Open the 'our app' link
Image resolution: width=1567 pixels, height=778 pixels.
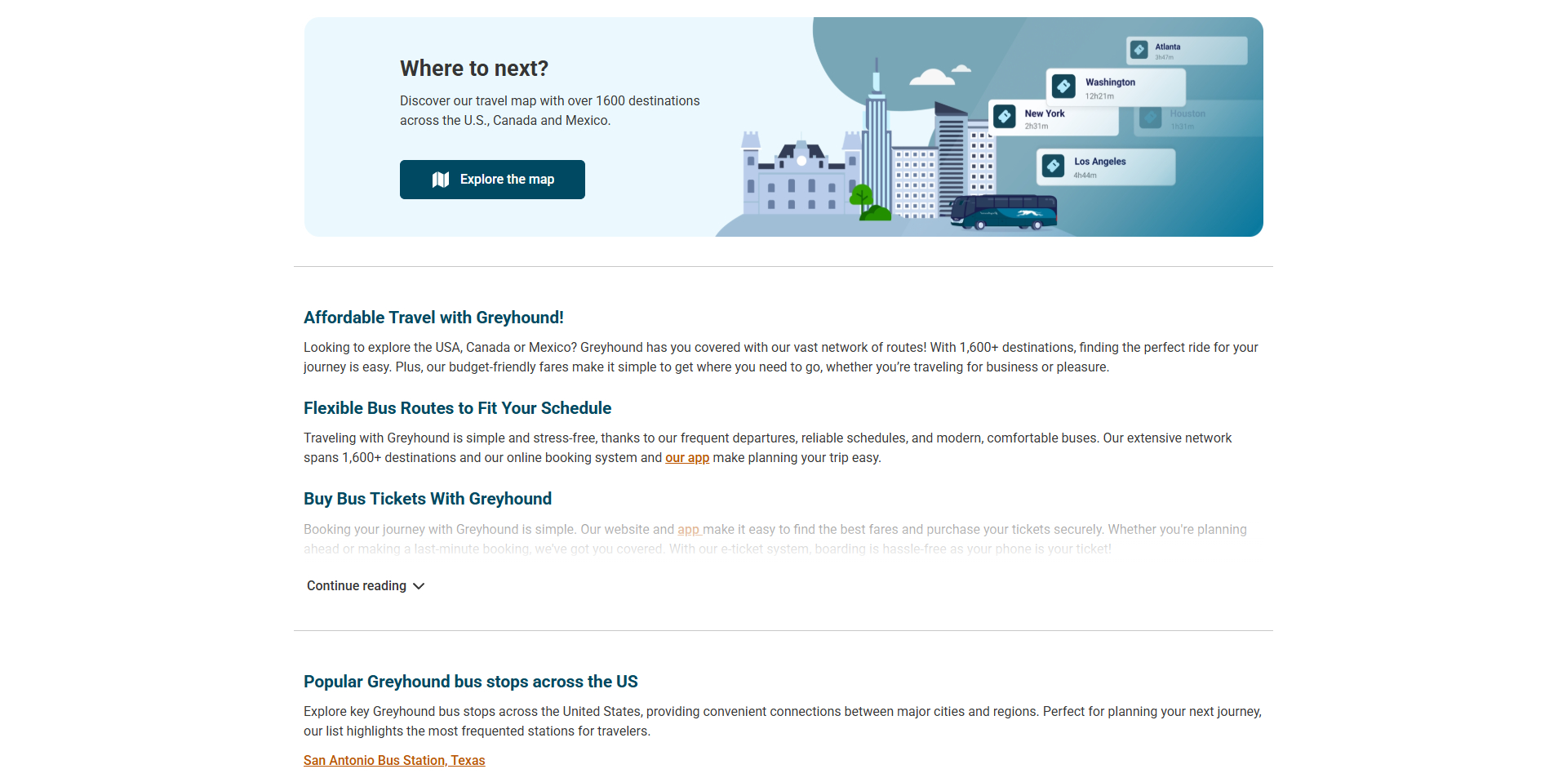pos(686,458)
